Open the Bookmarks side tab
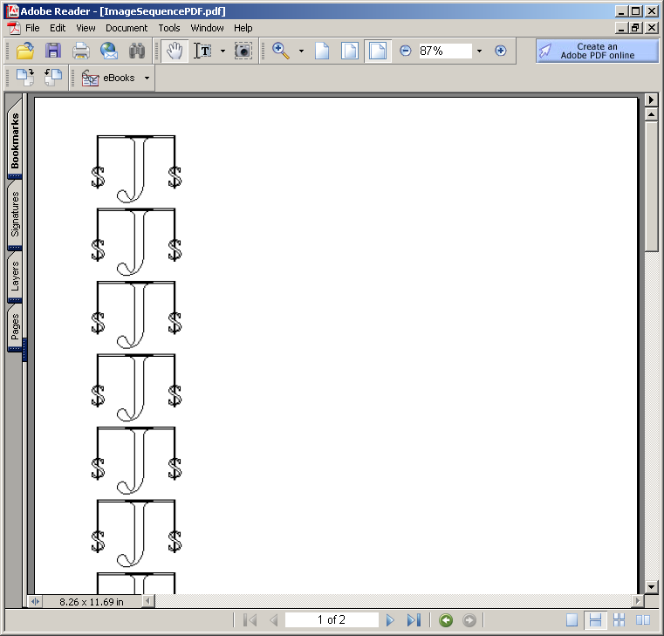Image resolution: width=664 pixels, height=636 pixels. (x=15, y=140)
